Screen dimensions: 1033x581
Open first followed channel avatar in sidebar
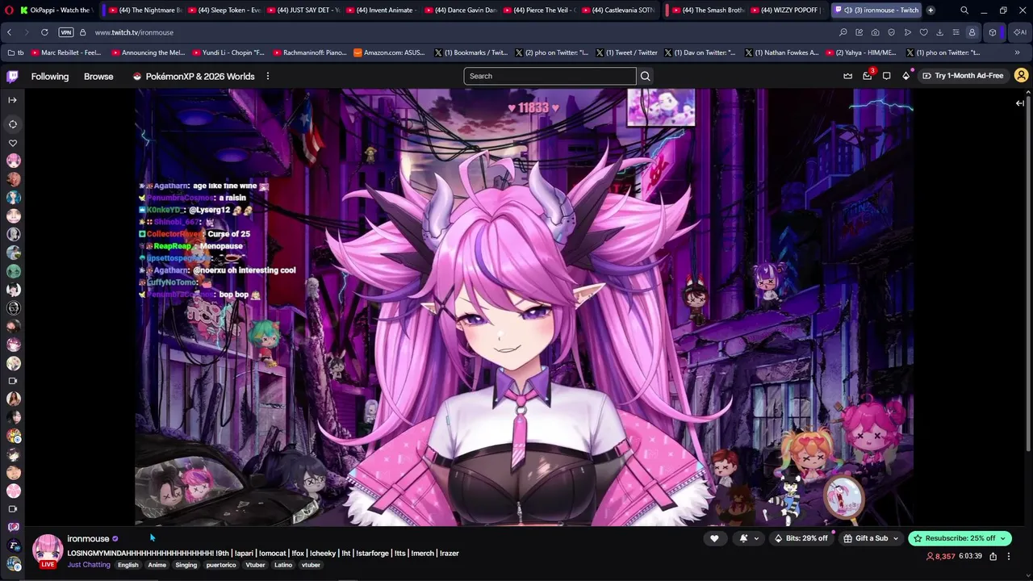coord(14,161)
